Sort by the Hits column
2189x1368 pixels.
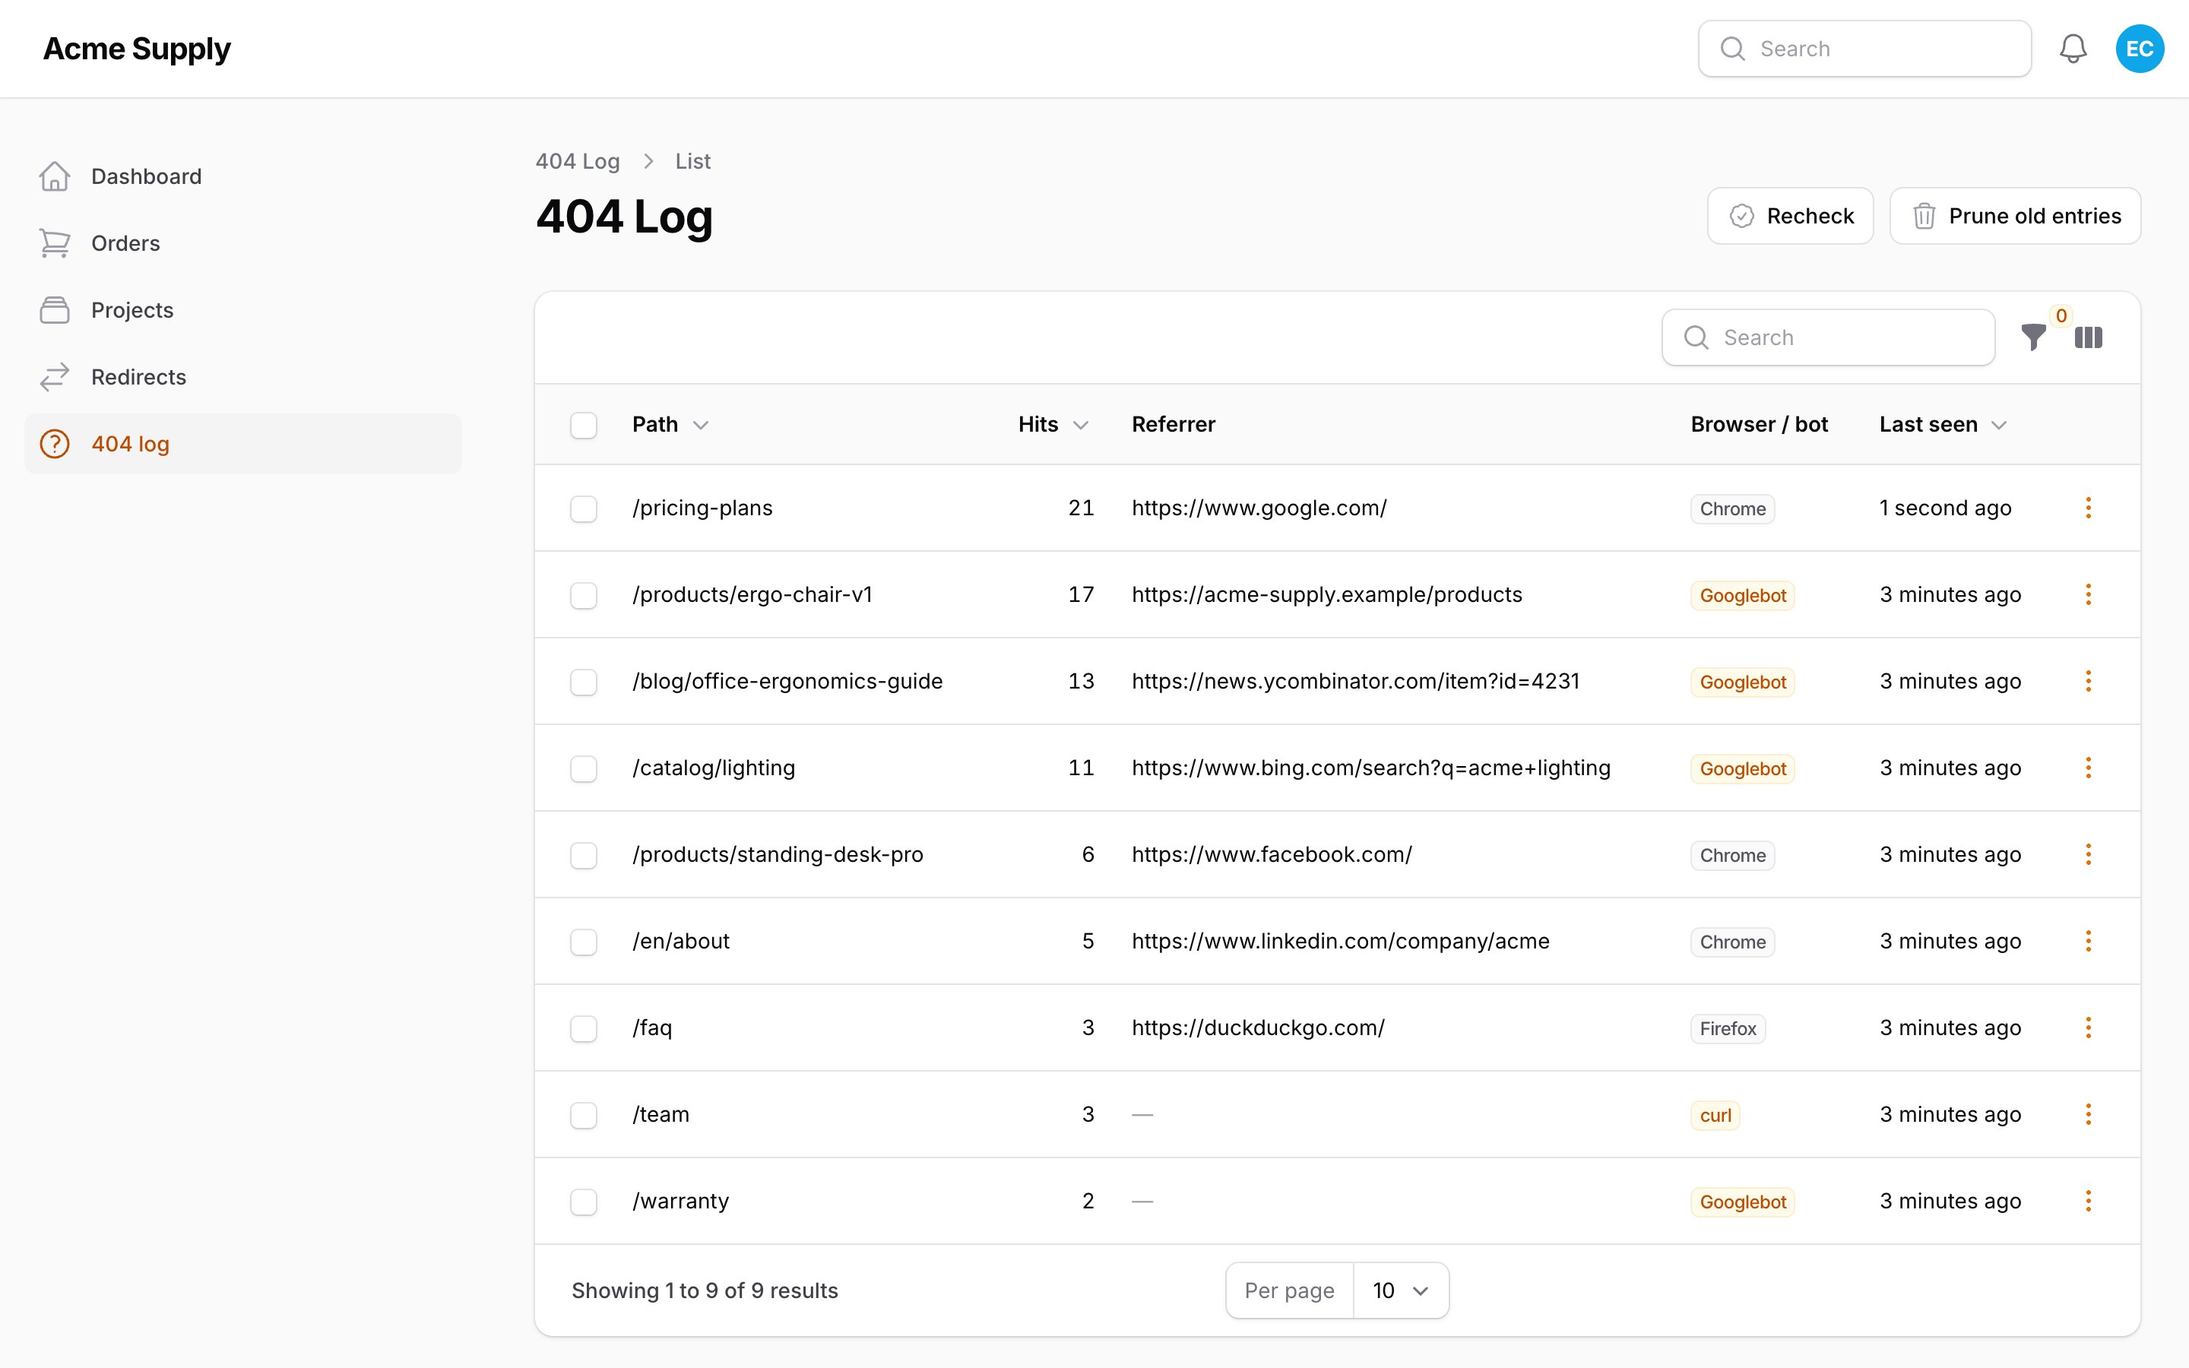tap(1053, 424)
